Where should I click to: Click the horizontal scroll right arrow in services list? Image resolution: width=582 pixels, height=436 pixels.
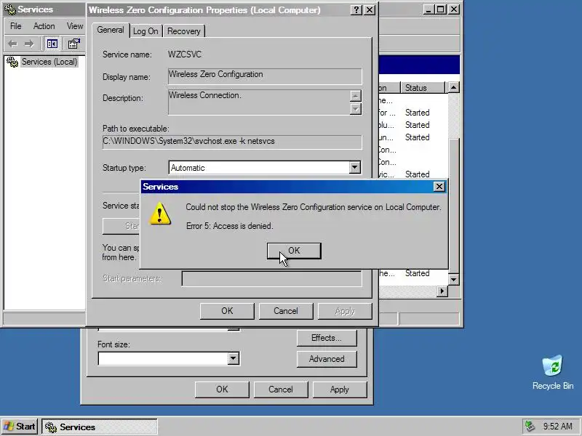tap(442, 291)
